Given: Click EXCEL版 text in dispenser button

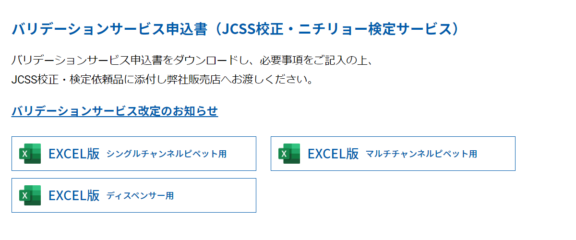Looking at the screenshot, I should pos(74,195).
